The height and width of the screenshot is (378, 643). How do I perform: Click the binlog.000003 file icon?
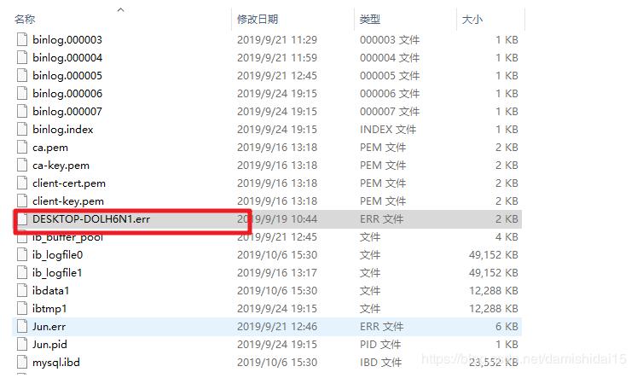23,40
